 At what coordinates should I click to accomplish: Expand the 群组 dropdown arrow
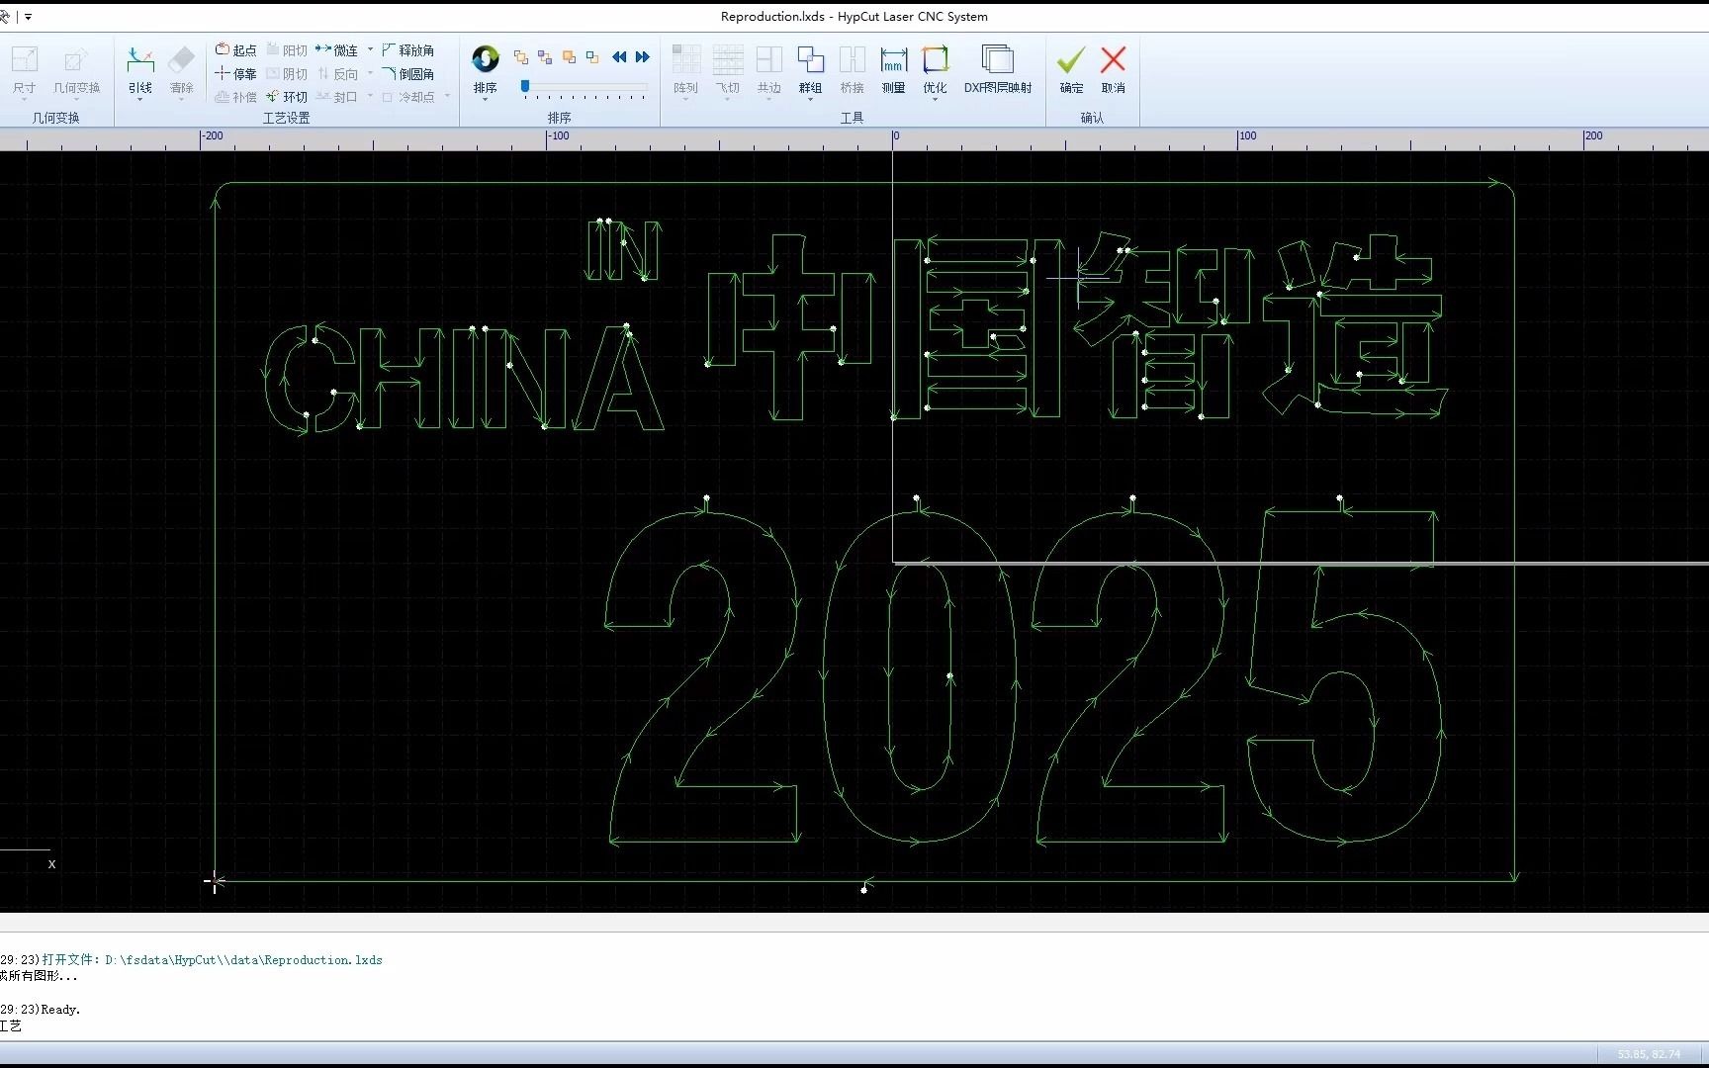(811, 100)
